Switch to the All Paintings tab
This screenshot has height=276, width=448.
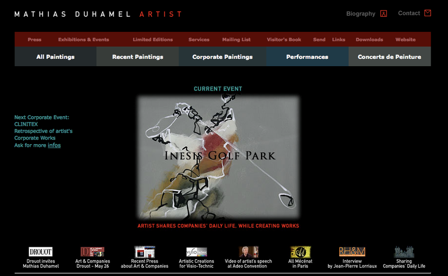55,57
